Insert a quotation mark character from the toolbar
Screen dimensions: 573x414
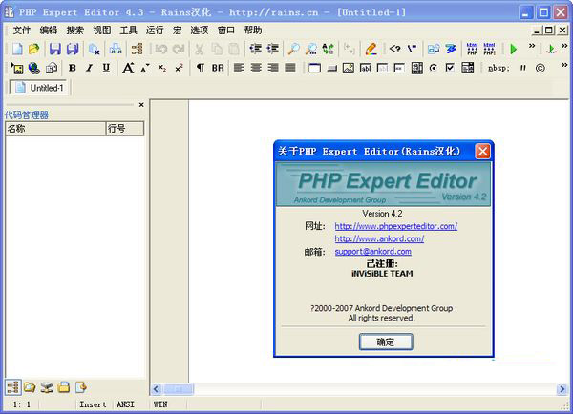pyautogui.click(x=523, y=68)
